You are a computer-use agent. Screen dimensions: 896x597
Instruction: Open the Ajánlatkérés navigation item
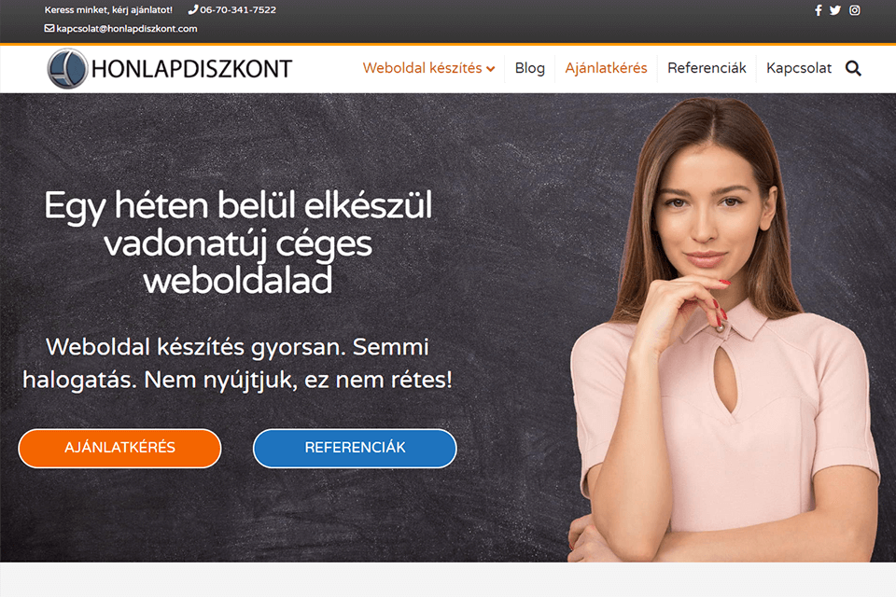click(x=606, y=68)
